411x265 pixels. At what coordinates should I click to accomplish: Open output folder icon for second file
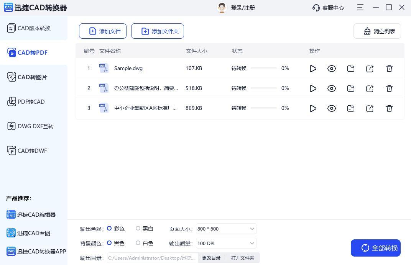click(351, 88)
